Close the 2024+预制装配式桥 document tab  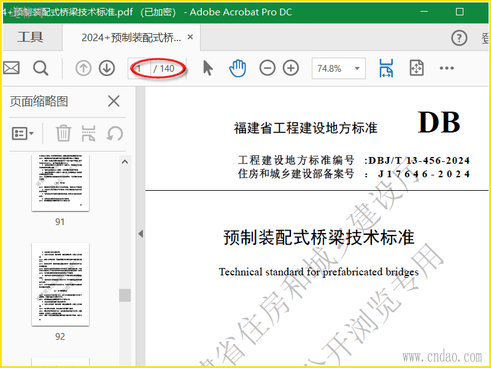click(x=190, y=37)
